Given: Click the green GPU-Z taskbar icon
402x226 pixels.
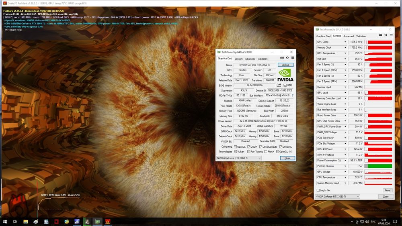Looking at the screenshot, I should point(97,222).
